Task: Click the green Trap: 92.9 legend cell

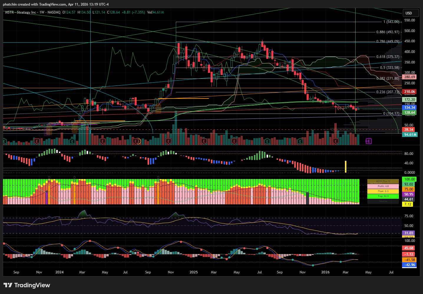Action: (383, 196)
